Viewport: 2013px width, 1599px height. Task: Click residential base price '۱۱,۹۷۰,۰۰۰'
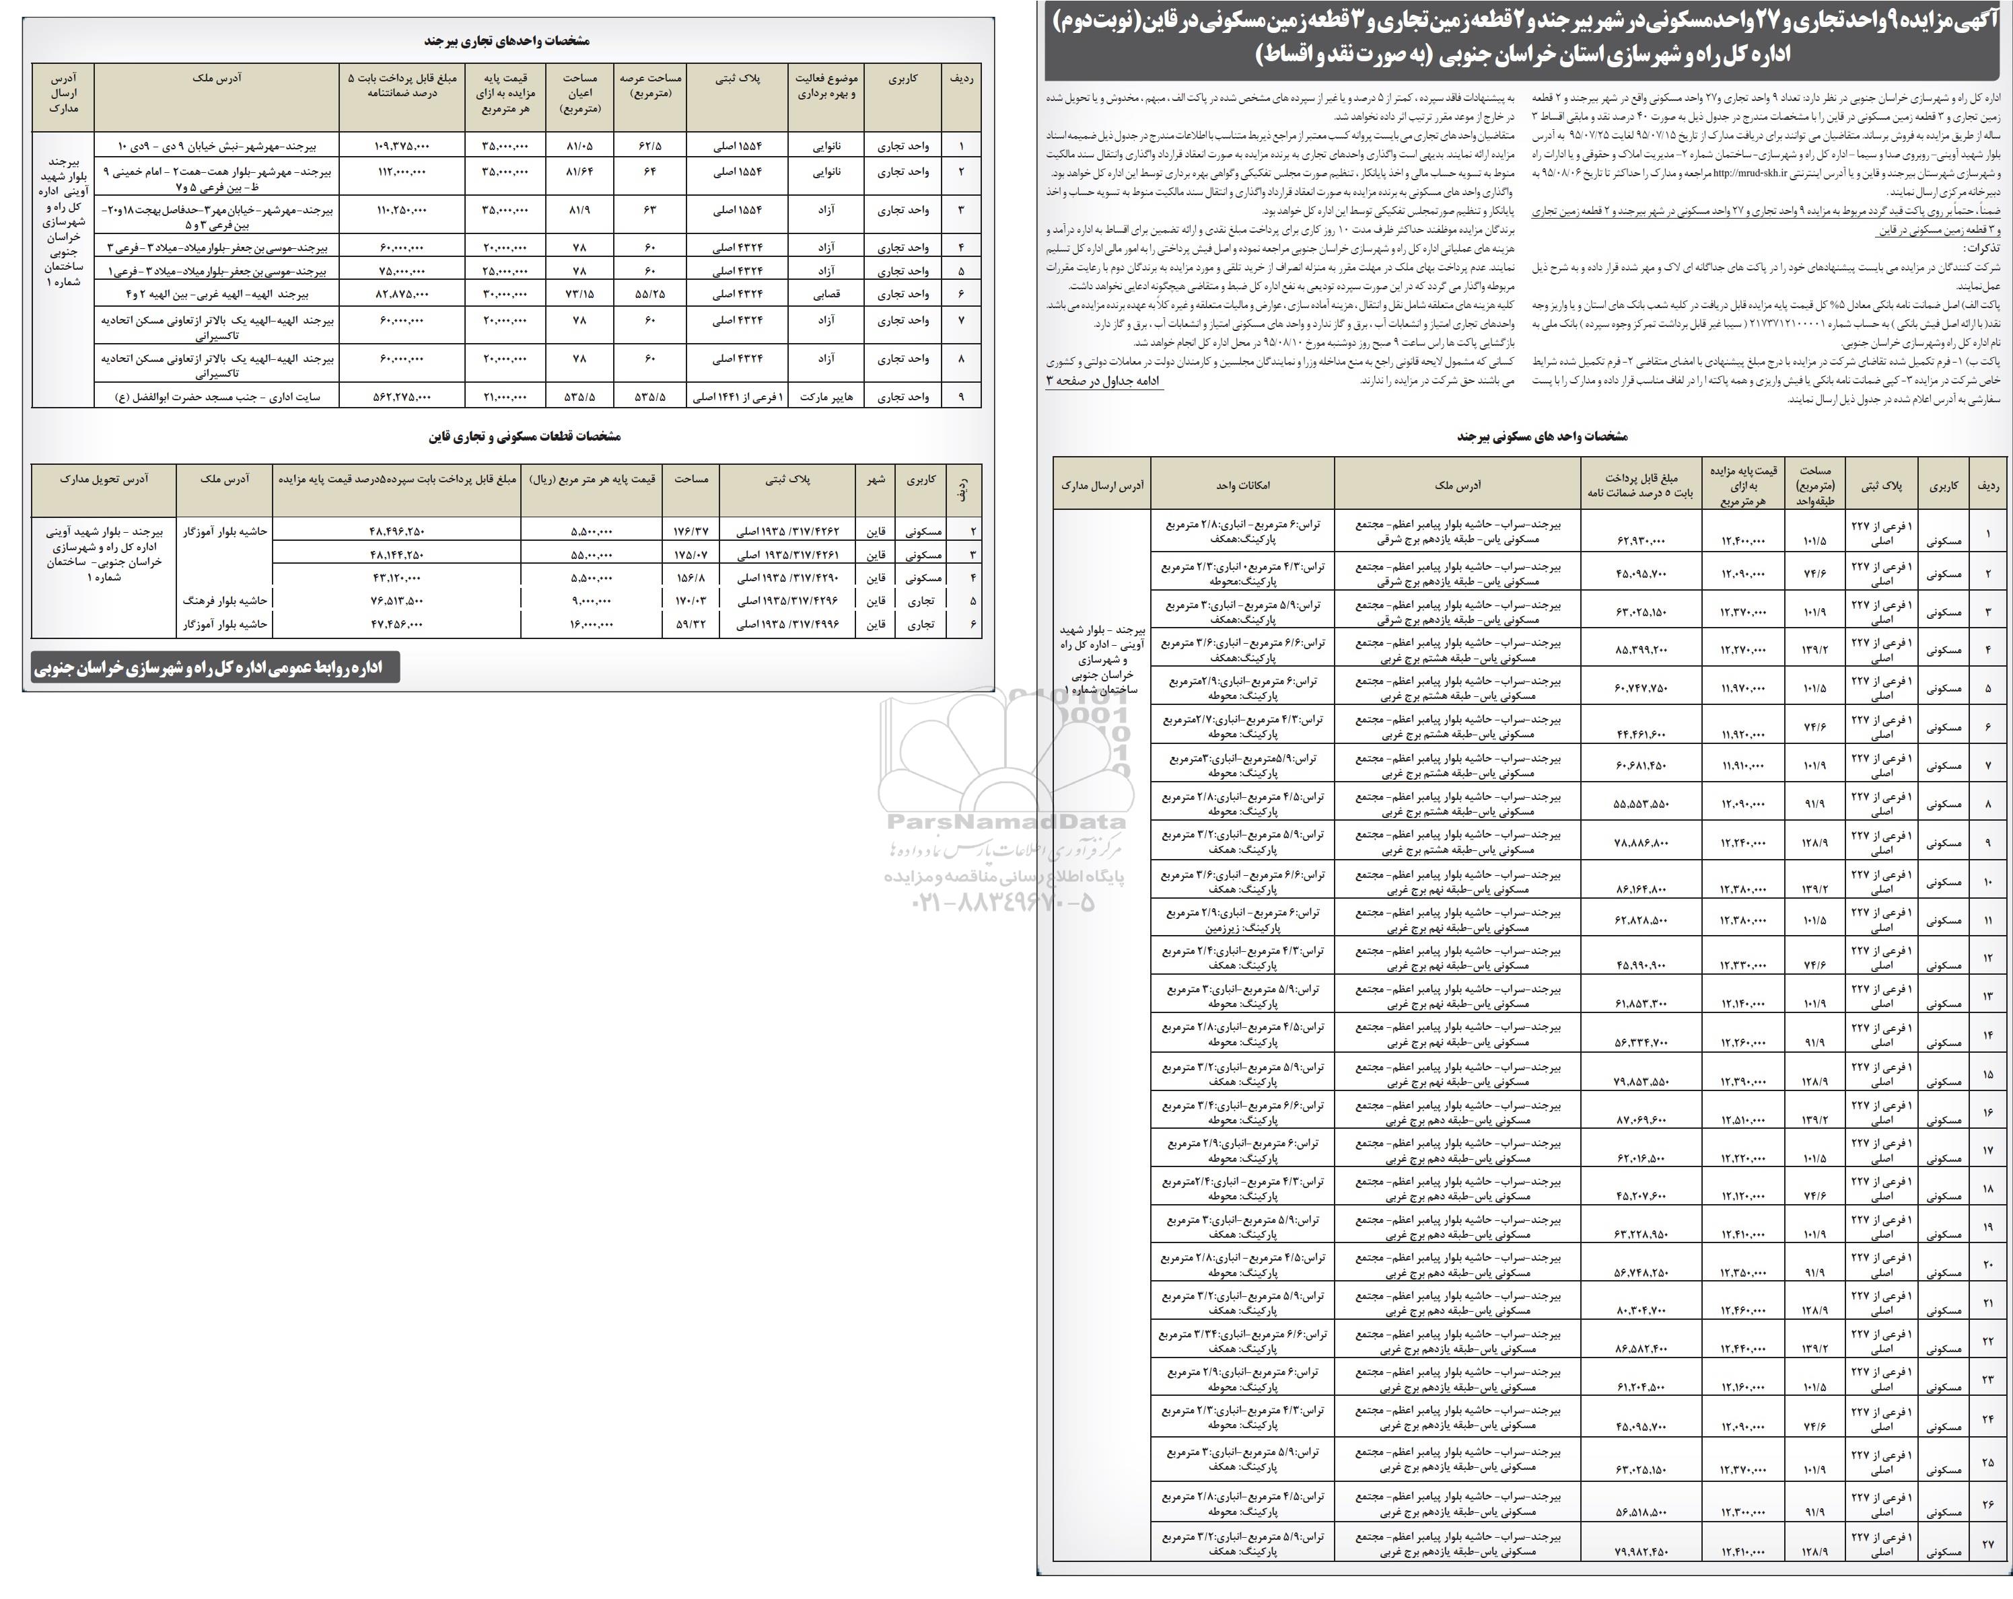(x=1743, y=689)
